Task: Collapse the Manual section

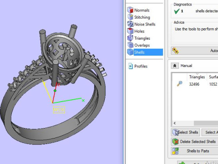Action: point(175,66)
